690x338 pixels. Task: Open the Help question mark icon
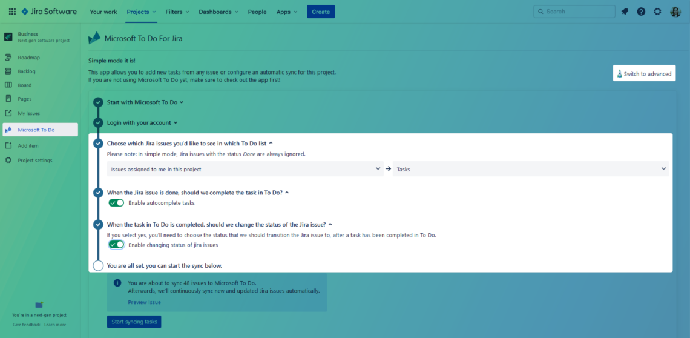641,12
